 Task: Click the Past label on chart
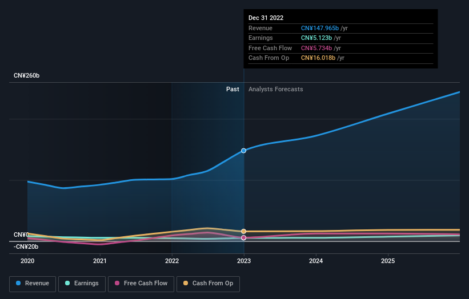[233, 89]
